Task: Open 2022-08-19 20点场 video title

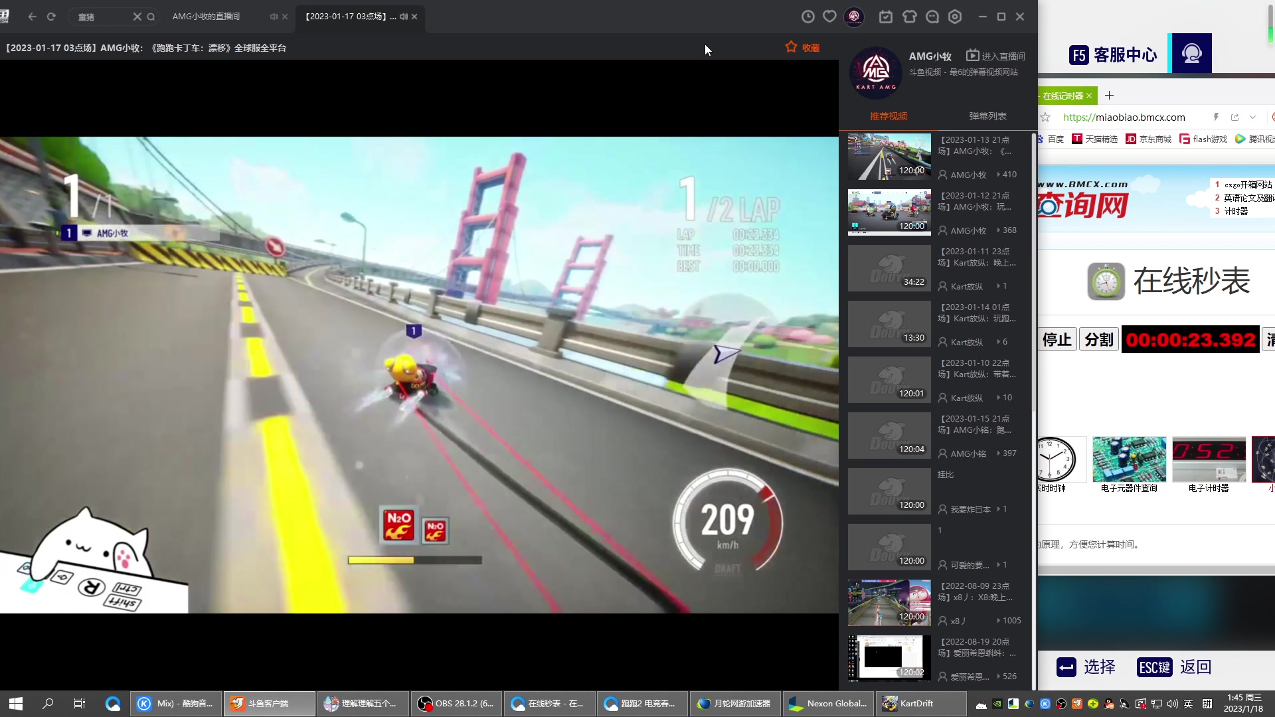Action: 976,647
